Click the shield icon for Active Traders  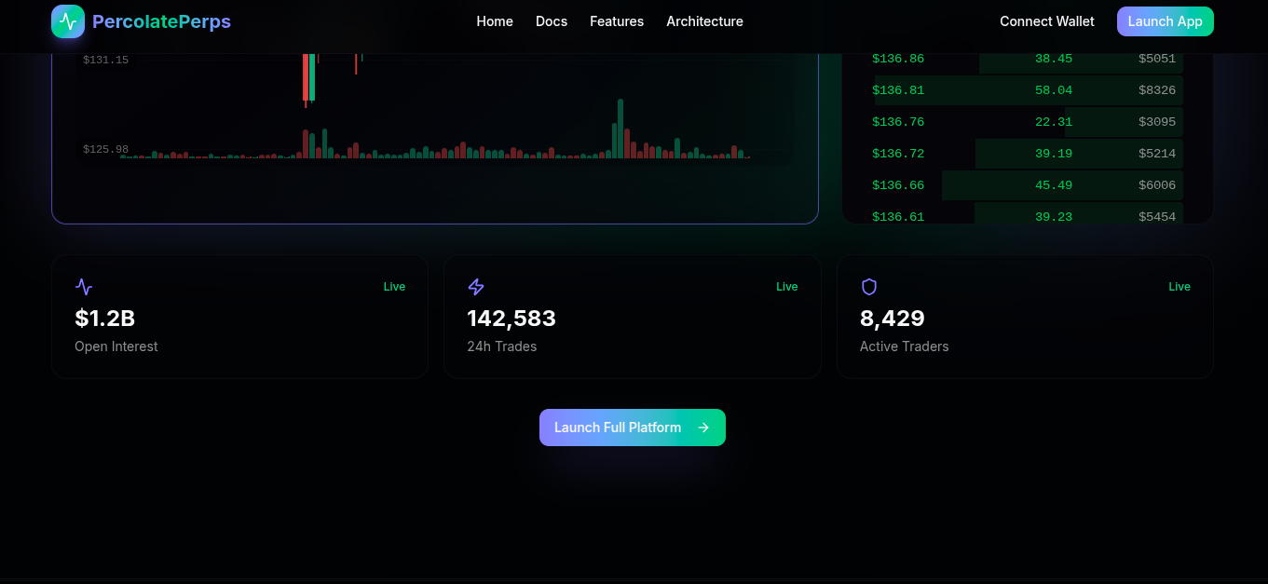pyautogui.click(x=869, y=287)
